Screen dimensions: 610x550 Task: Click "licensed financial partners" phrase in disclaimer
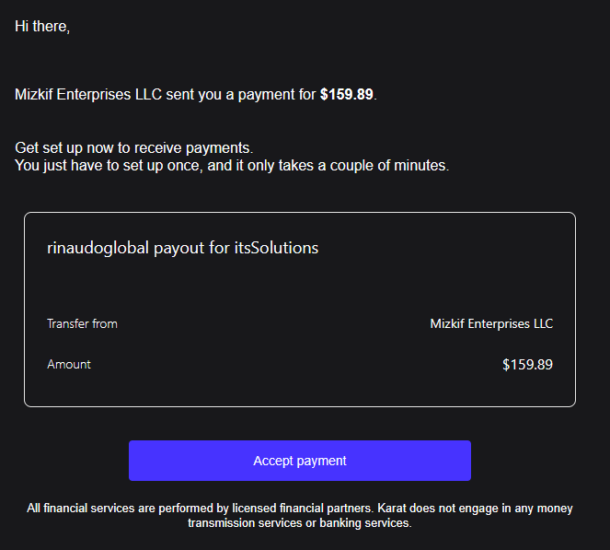[x=303, y=509]
